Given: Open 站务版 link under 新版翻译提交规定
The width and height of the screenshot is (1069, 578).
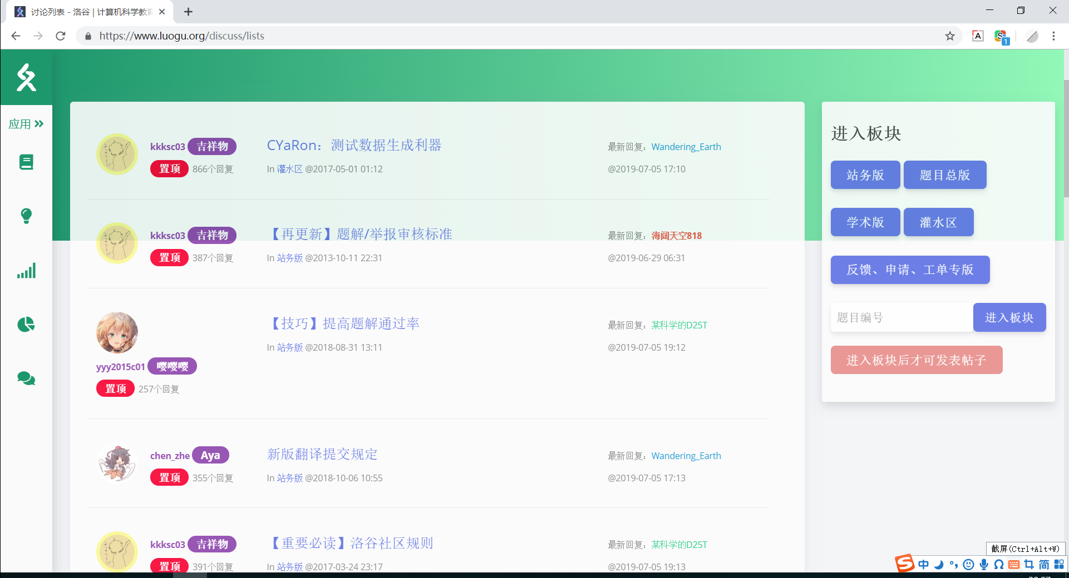Looking at the screenshot, I should [x=290, y=478].
